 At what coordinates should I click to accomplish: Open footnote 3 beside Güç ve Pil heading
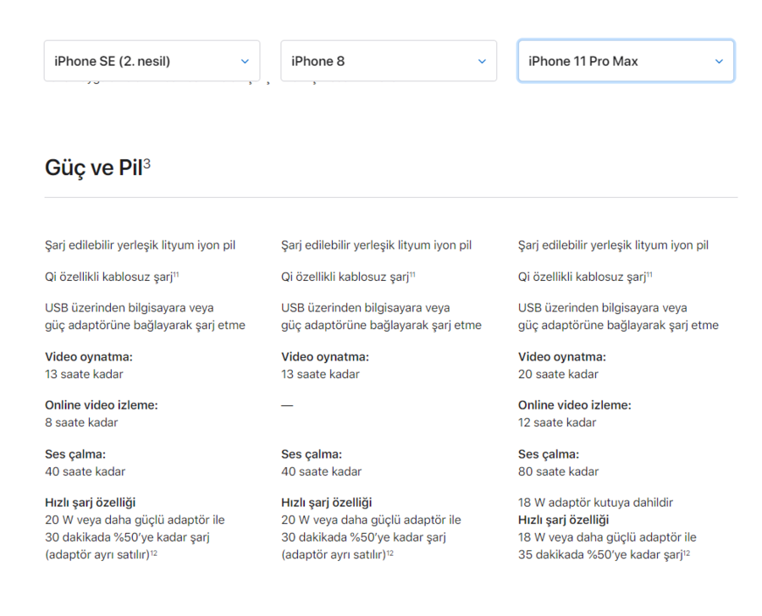coord(147,163)
